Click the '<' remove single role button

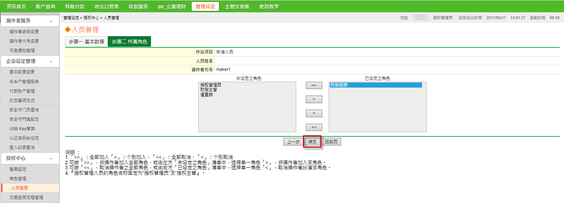click(314, 113)
